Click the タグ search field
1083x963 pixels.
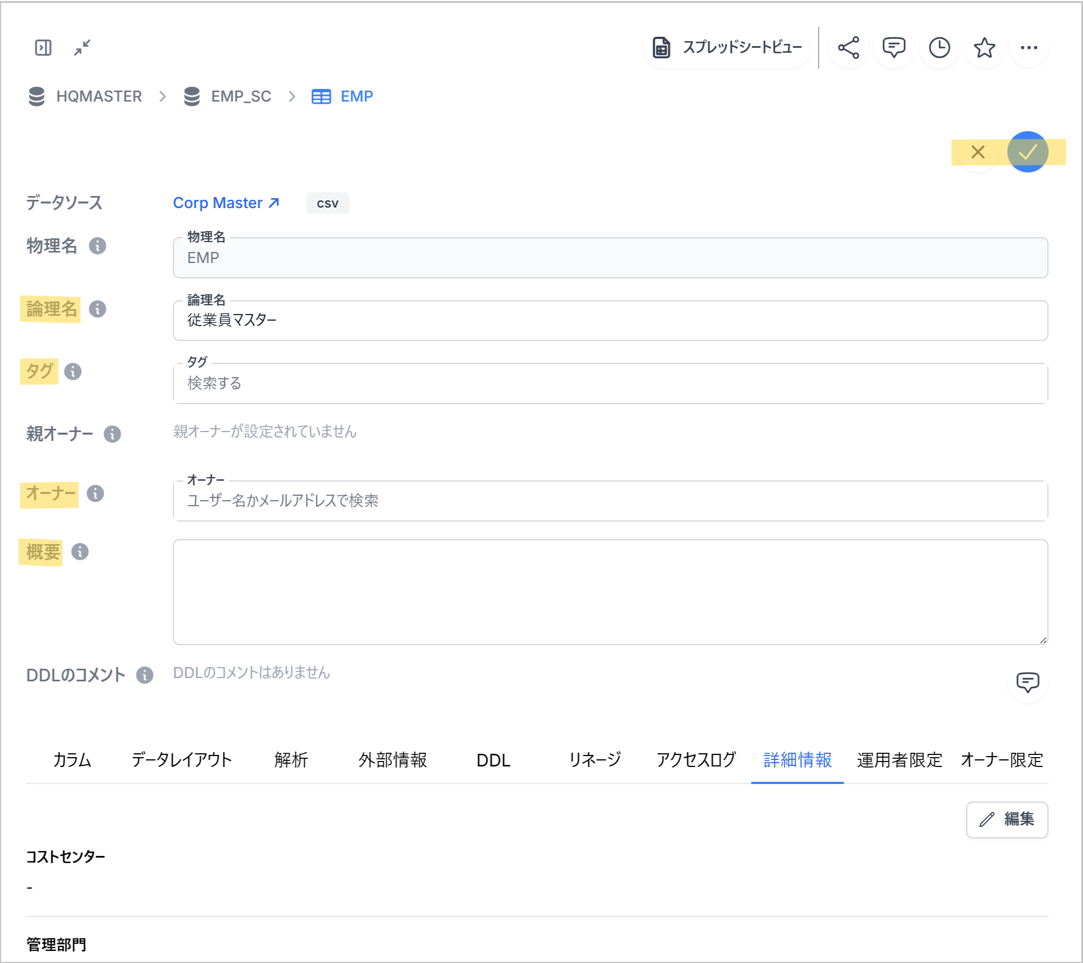[610, 383]
